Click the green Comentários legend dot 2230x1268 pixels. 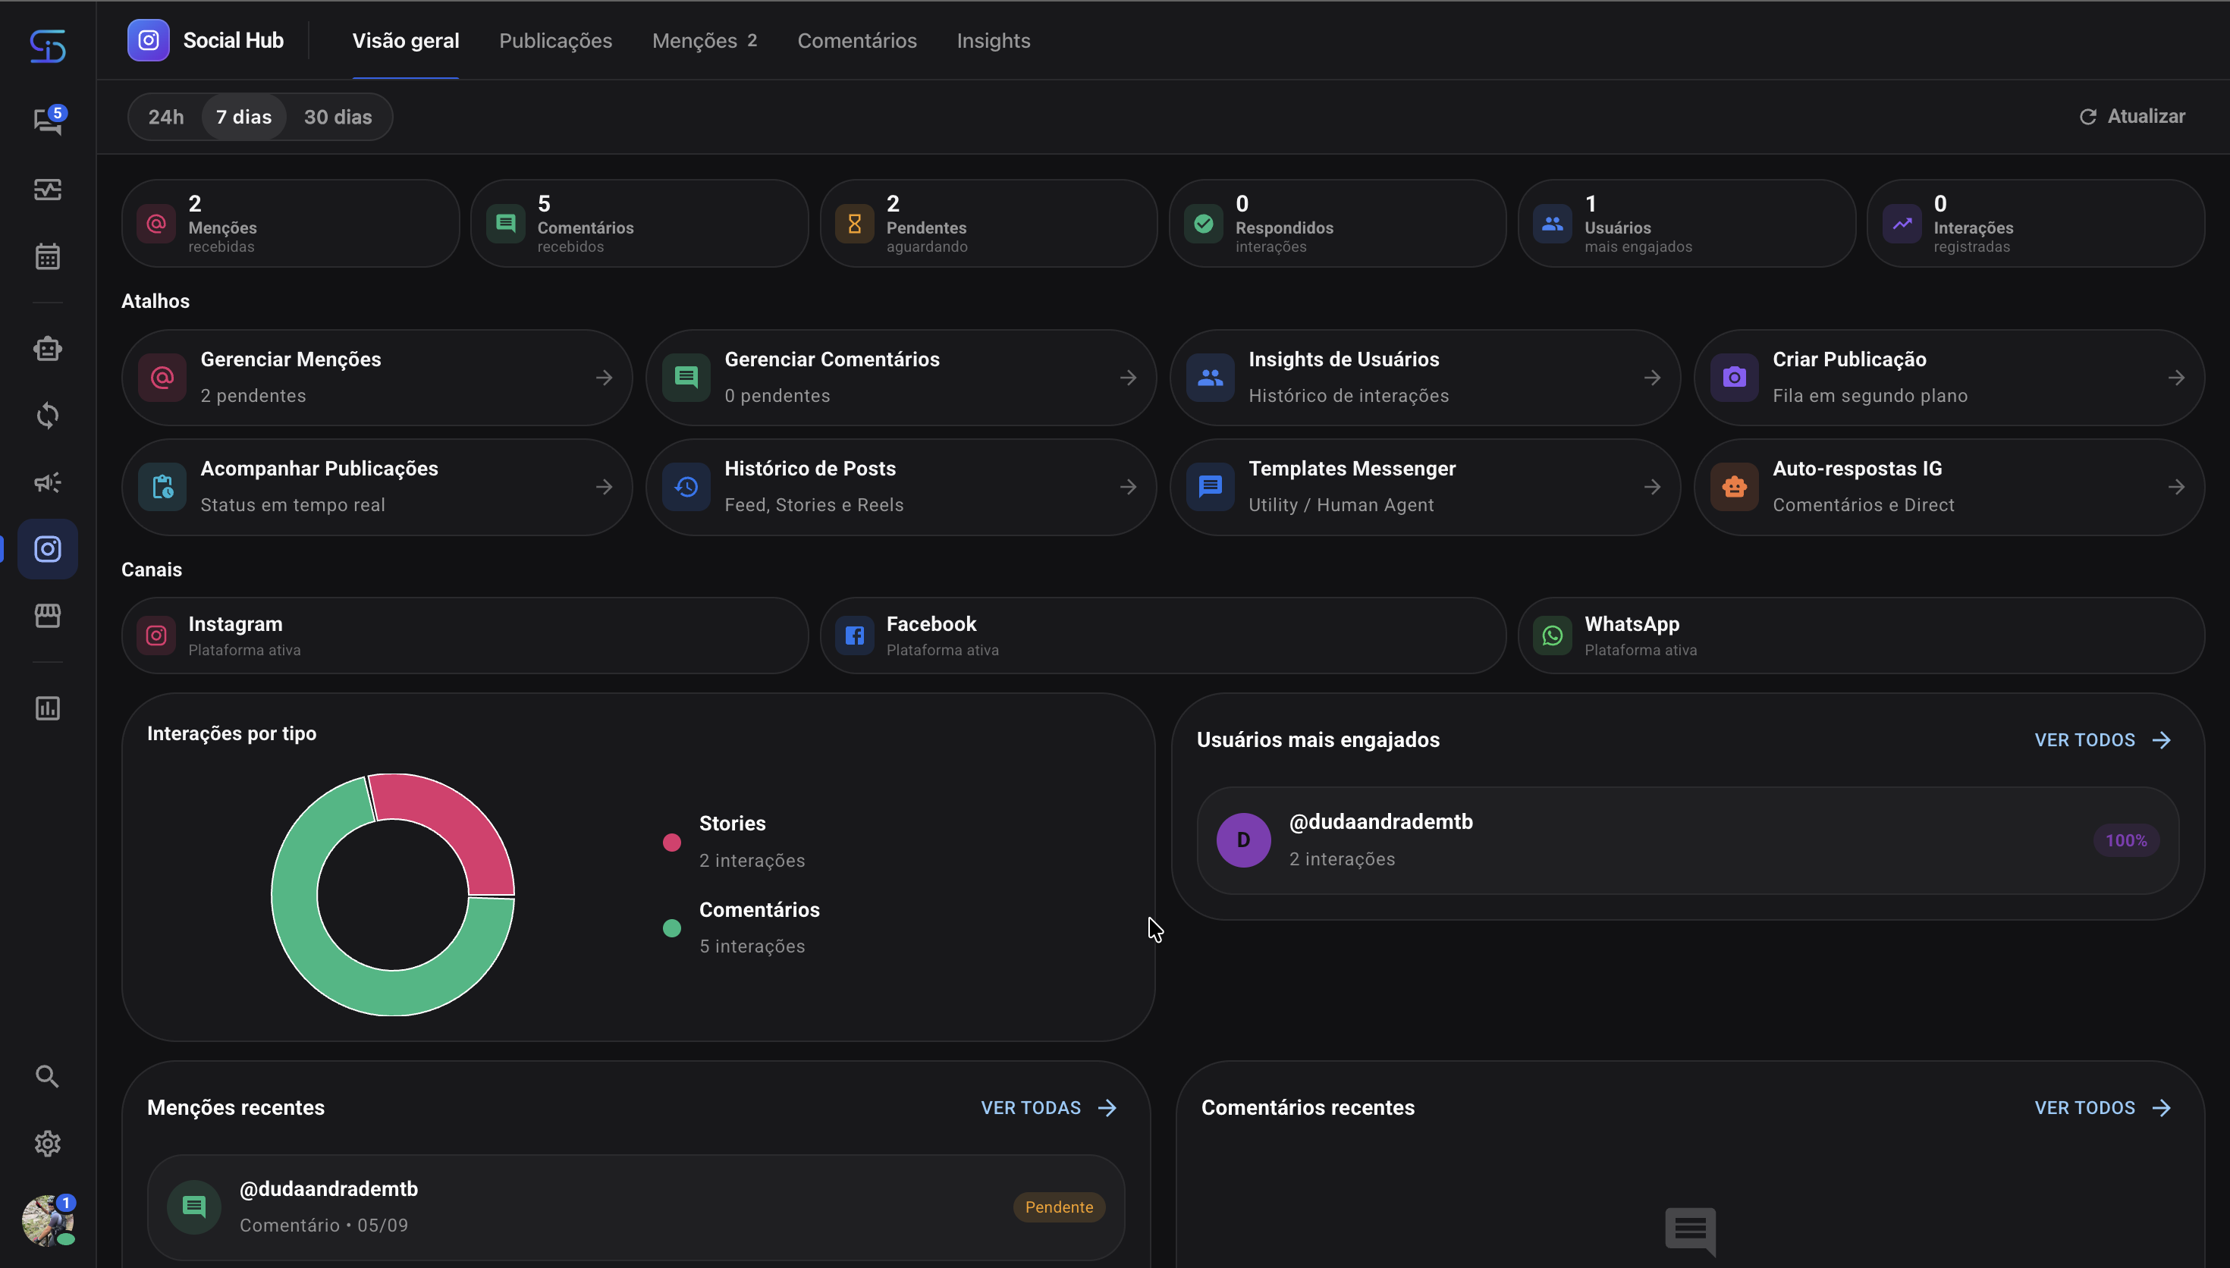pyautogui.click(x=671, y=928)
